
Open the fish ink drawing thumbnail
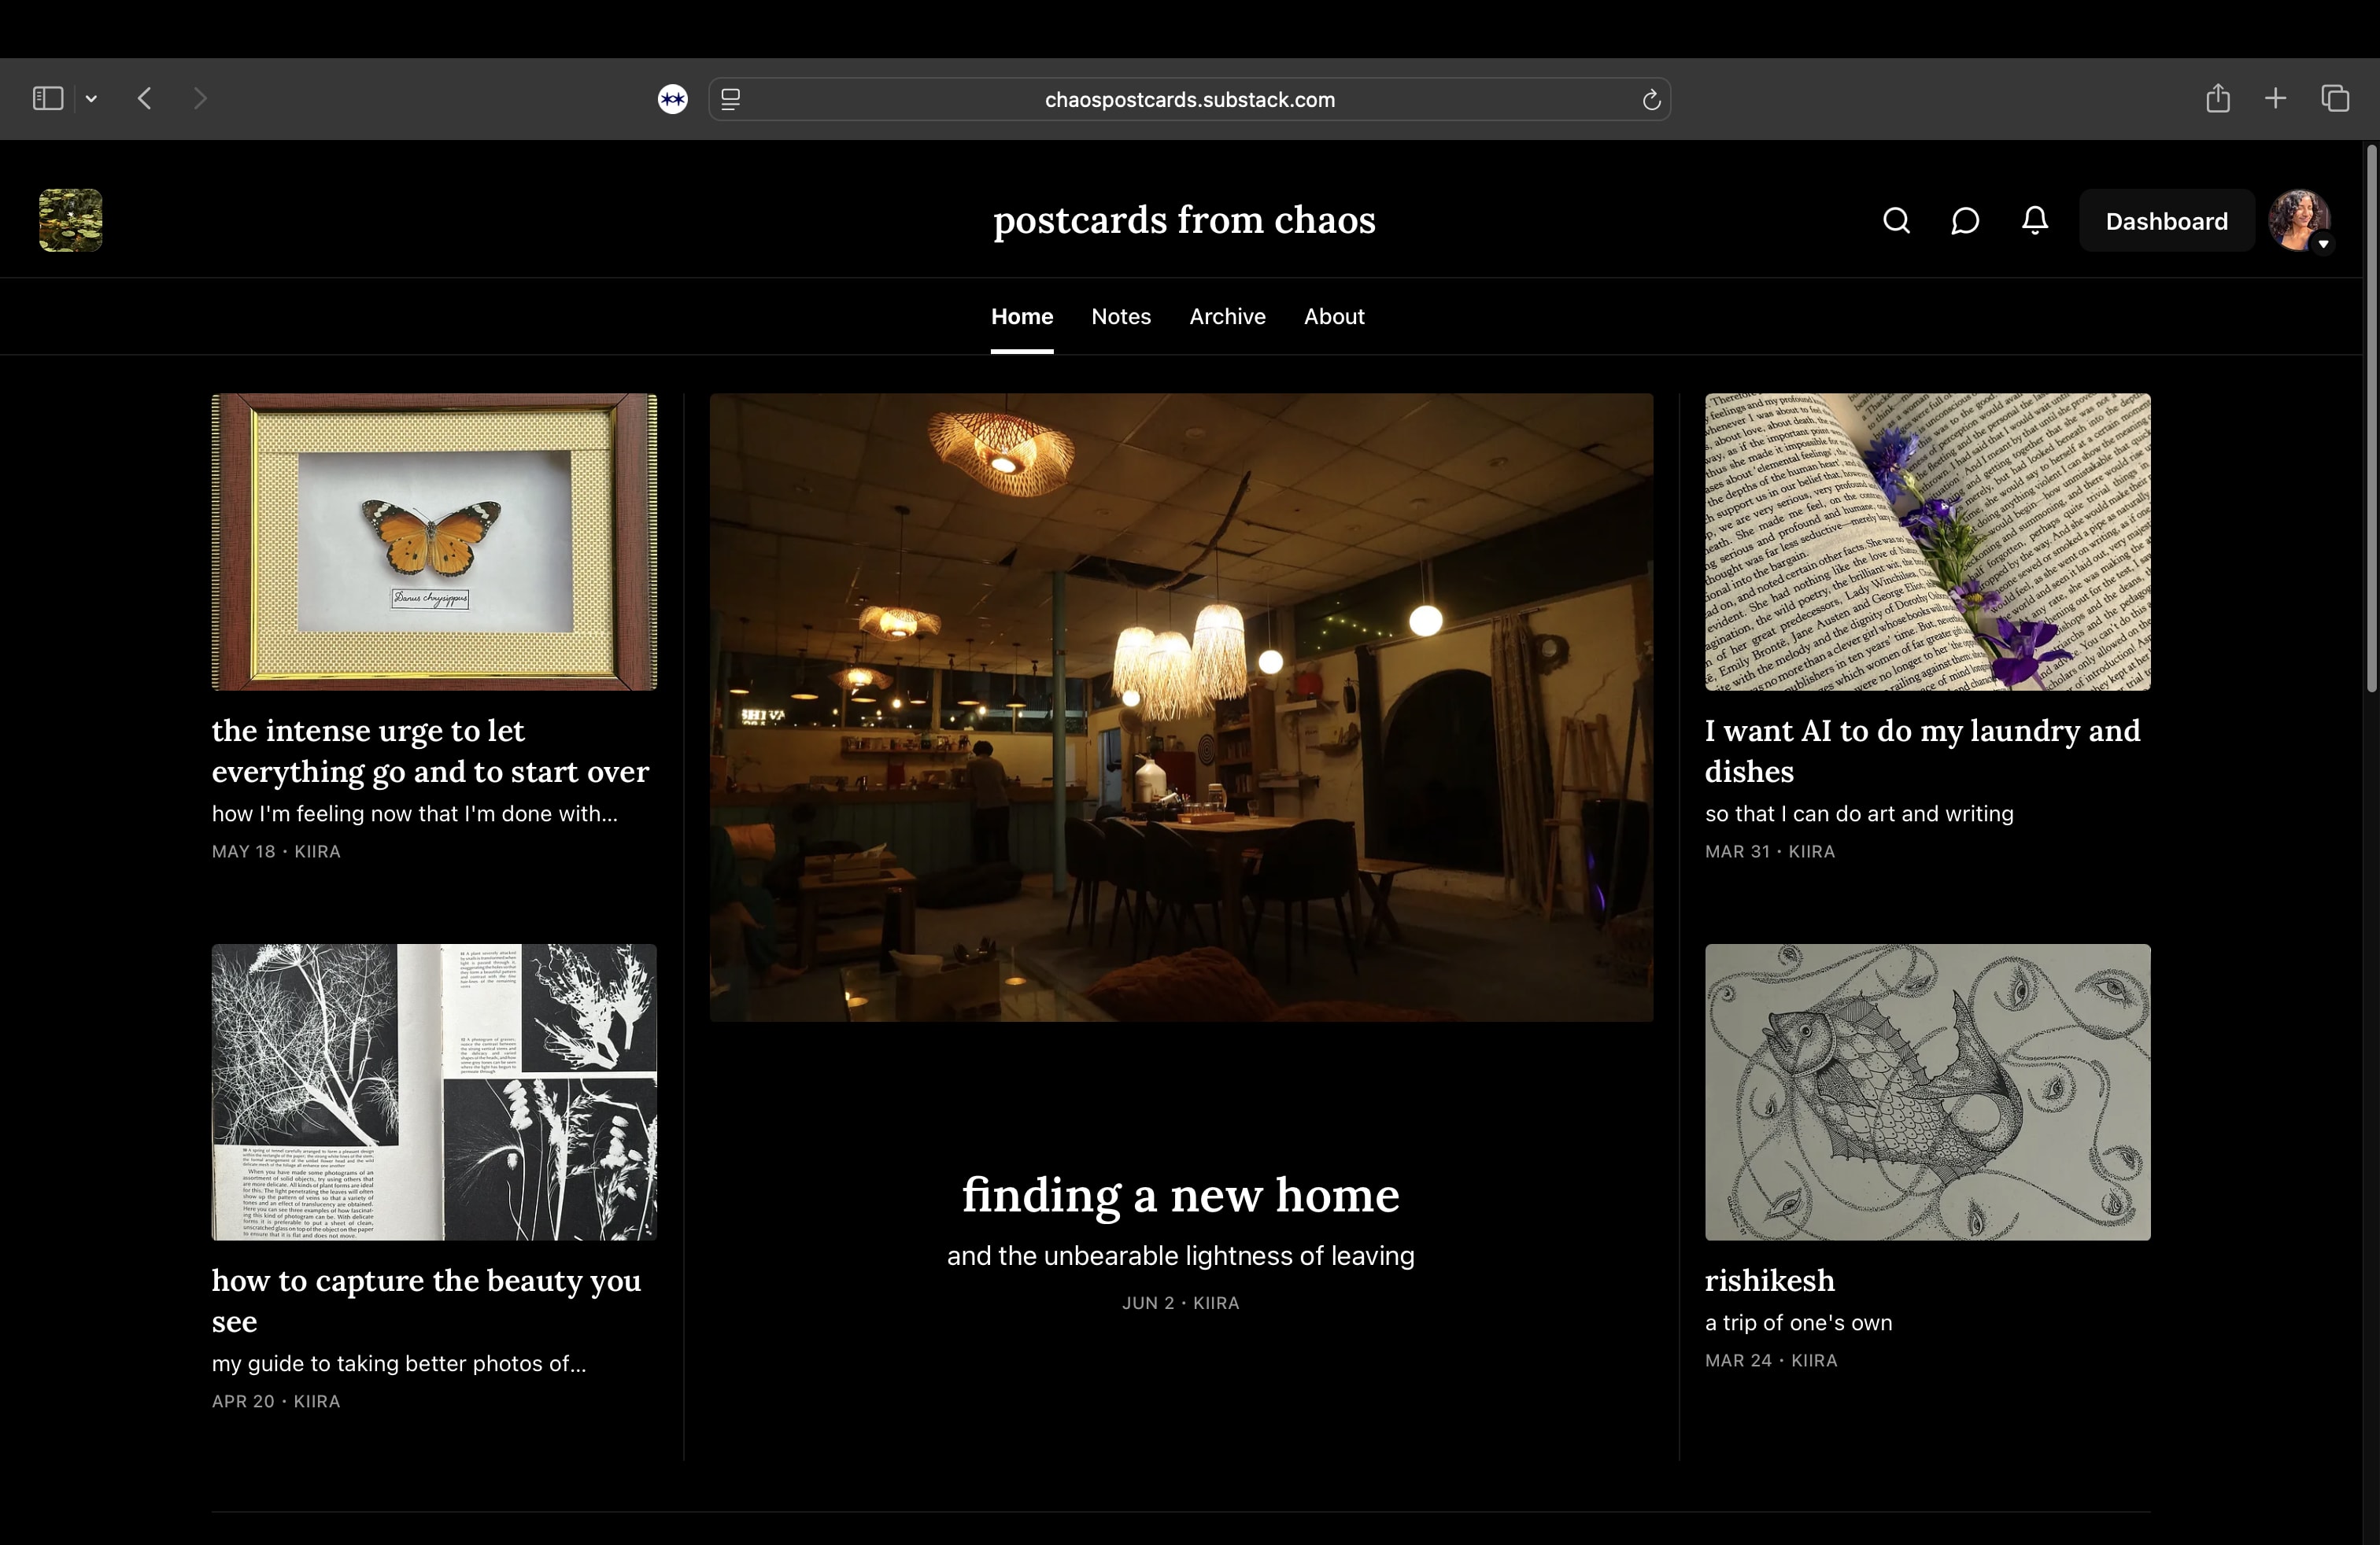(x=1927, y=1093)
